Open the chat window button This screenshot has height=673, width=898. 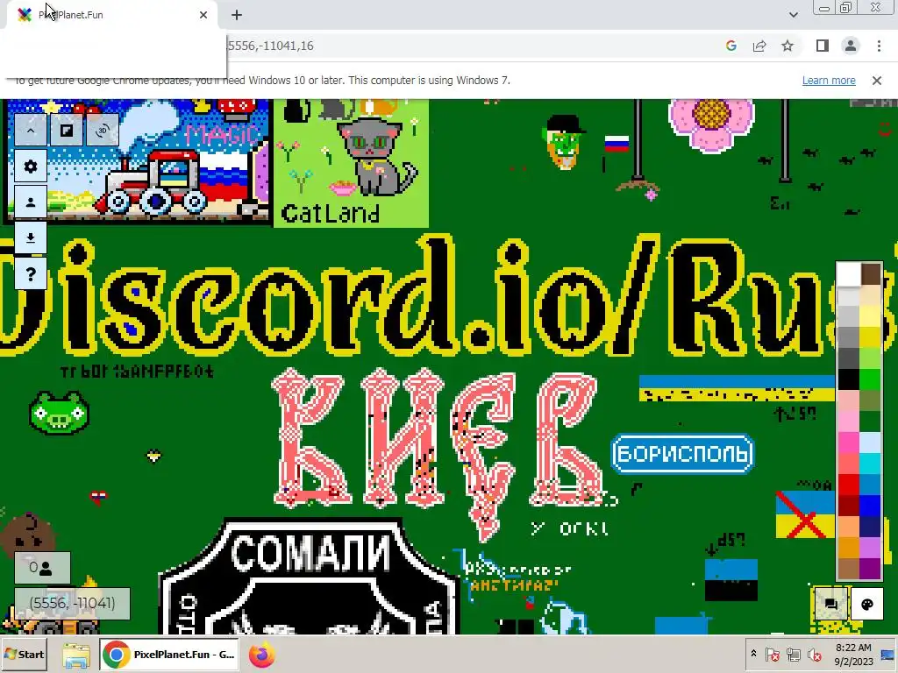[831, 604]
